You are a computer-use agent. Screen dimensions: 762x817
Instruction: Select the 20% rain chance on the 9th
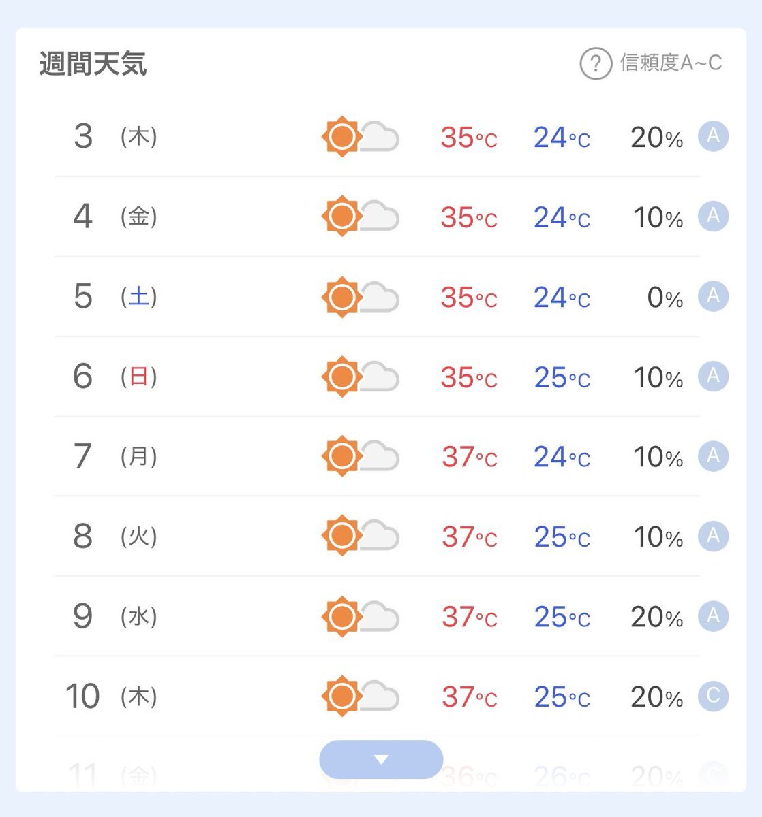657,617
